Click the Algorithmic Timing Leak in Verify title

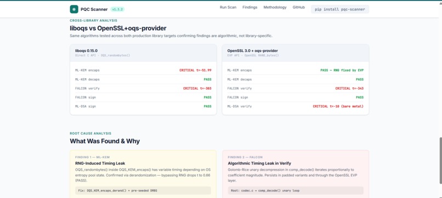coord(259,163)
